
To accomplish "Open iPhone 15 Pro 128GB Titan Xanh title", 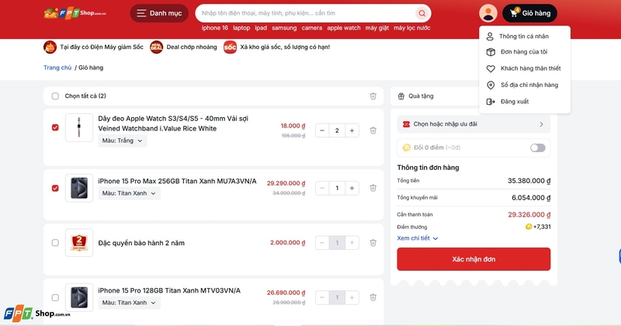I will [x=169, y=291].
